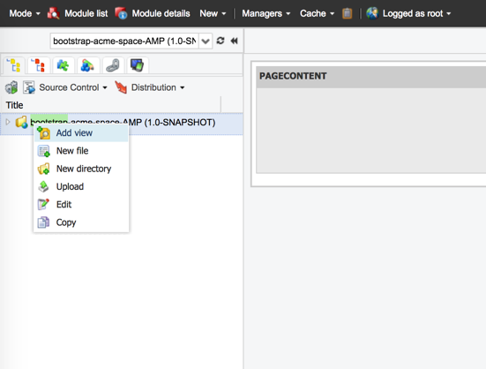Open the Module list link
The width and height of the screenshot is (486, 369).
pyautogui.click(x=86, y=13)
